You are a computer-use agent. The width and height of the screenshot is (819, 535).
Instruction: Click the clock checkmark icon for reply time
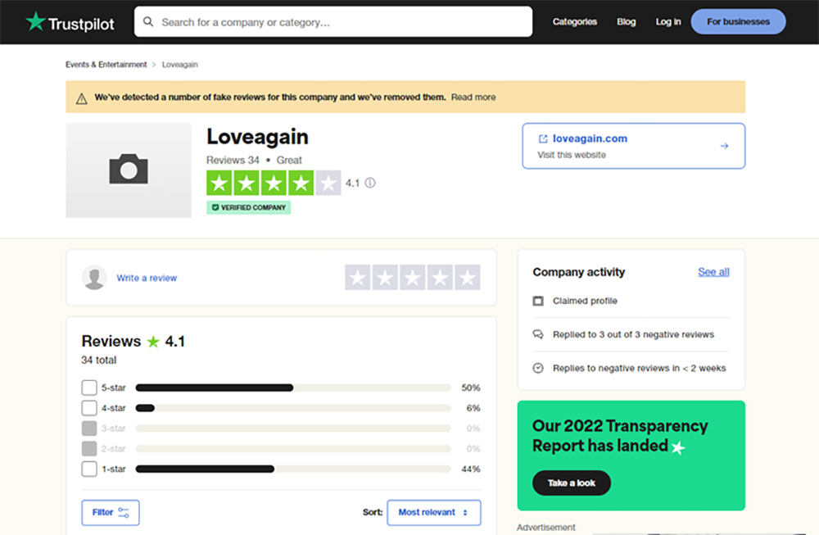(x=538, y=369)
